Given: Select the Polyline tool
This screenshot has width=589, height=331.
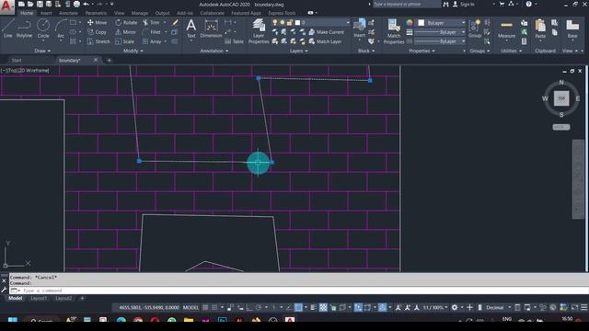Looking at the screenshot, I should pyautogui.click(x=24, y=29).
